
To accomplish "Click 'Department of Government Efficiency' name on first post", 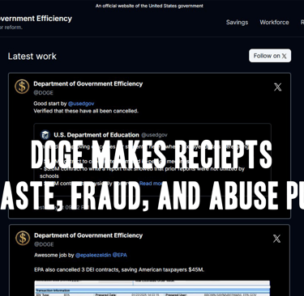I will 88,84.
